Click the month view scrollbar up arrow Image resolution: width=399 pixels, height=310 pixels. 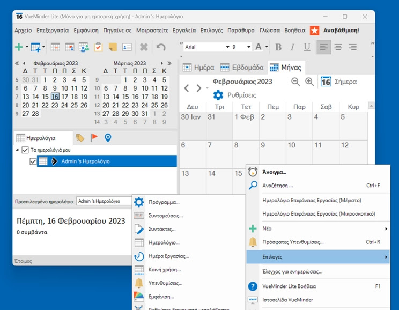point(371,106)
